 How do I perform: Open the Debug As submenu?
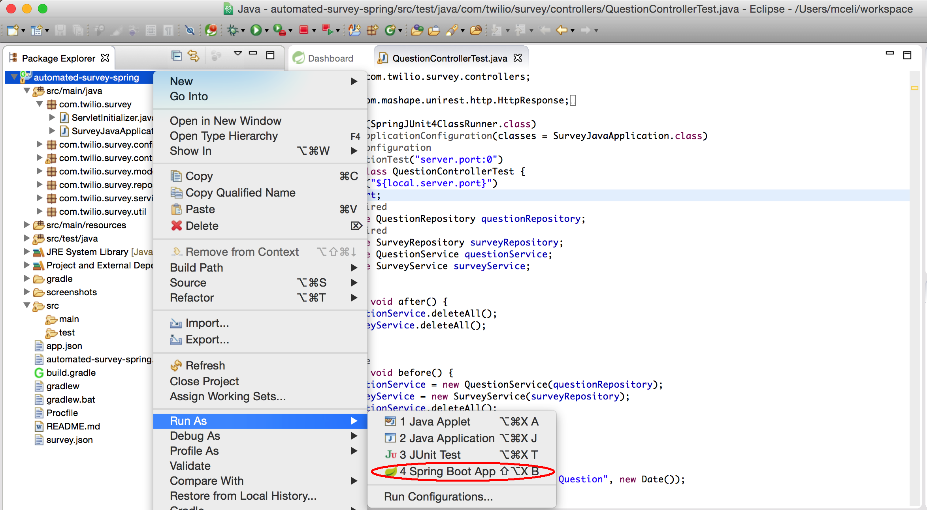pos(260,436)
